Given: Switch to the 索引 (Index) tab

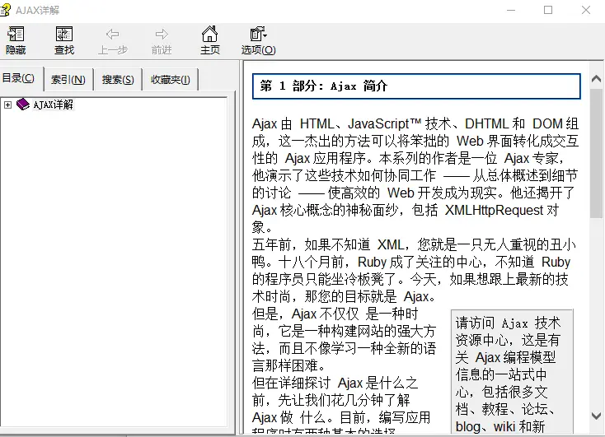Looking at the screenshot, I should click(68, 80).
